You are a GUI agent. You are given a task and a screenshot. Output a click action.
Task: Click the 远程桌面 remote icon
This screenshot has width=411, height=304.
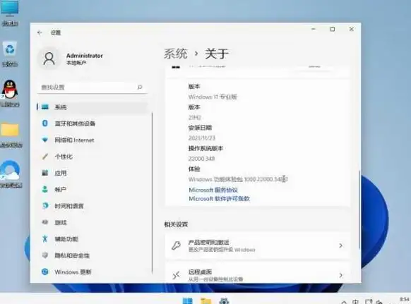[176, 276]
